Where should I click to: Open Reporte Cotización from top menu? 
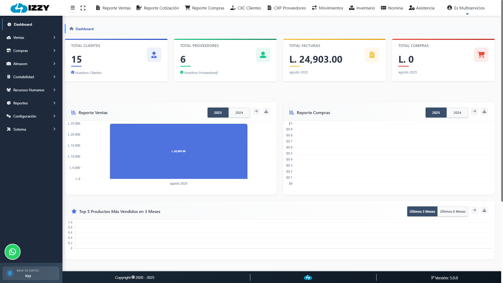click(x=158, y=8)
